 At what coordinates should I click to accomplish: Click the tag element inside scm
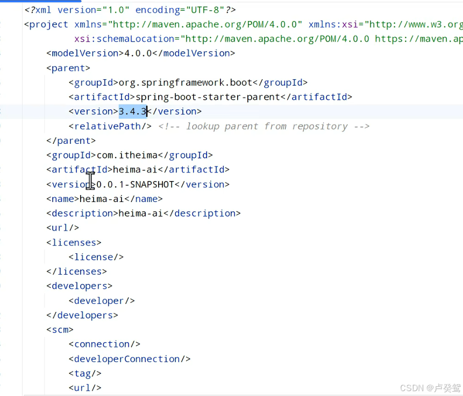point(85,373)
